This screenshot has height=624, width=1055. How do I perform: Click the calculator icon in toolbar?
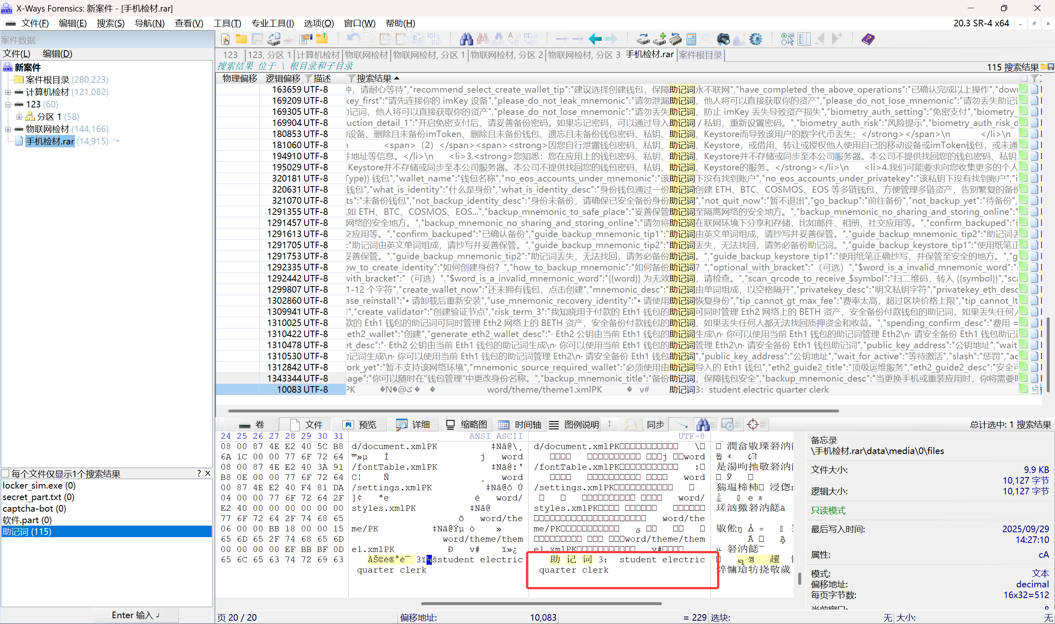tap(691, 40)
